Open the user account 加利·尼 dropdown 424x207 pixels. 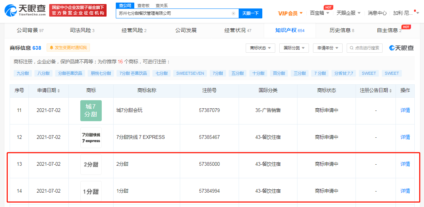[406, 13]
